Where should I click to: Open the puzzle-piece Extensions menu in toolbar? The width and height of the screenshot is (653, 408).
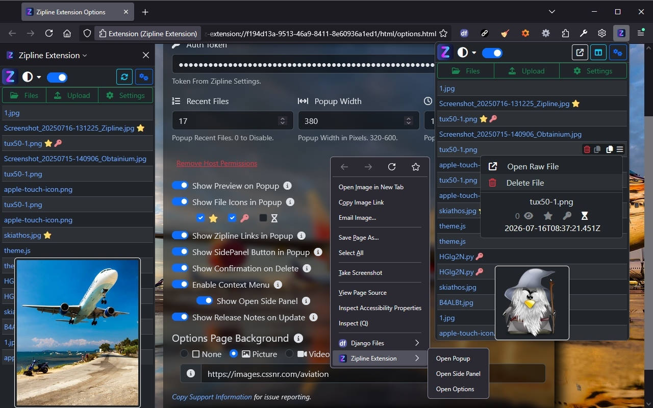[565, 33]
